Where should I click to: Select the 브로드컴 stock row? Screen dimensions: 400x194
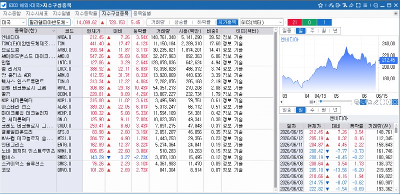pyautogui.click(x=136, y=50)
